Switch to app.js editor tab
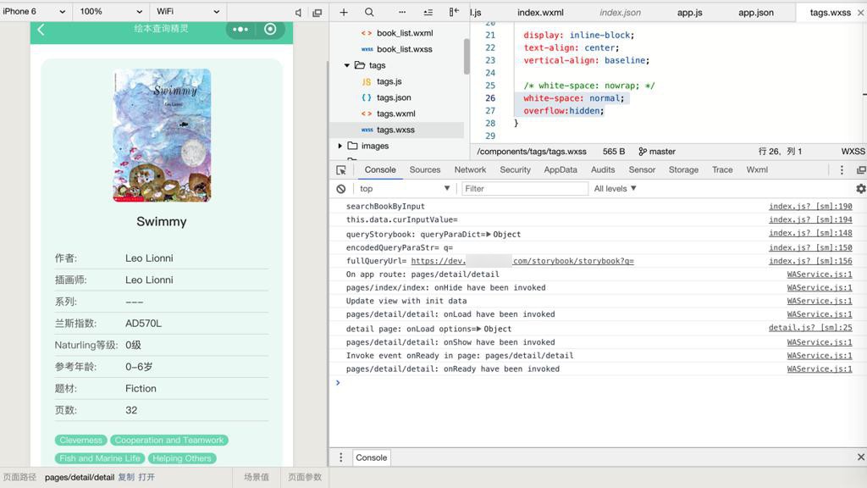The height and width of the screenshot is (488, 867). tap(689, 13)
